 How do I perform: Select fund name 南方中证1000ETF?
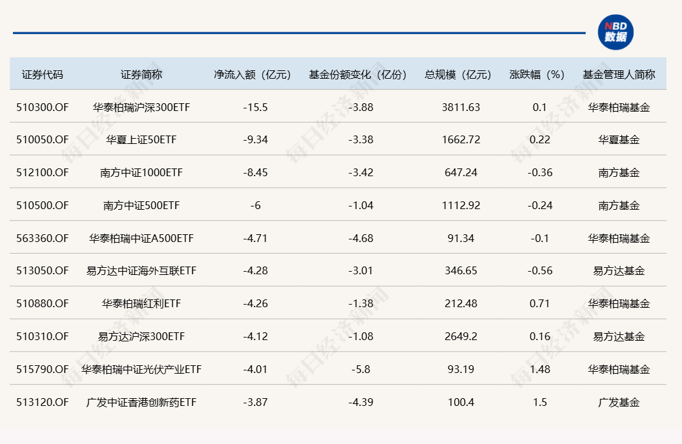[141, 173]
